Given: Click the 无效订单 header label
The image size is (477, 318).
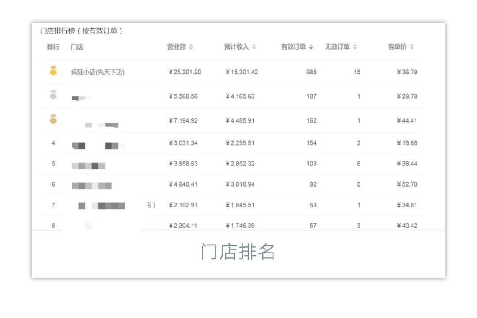Looking at the screenshot, I should pyautogui.click(x=337, y=46).
